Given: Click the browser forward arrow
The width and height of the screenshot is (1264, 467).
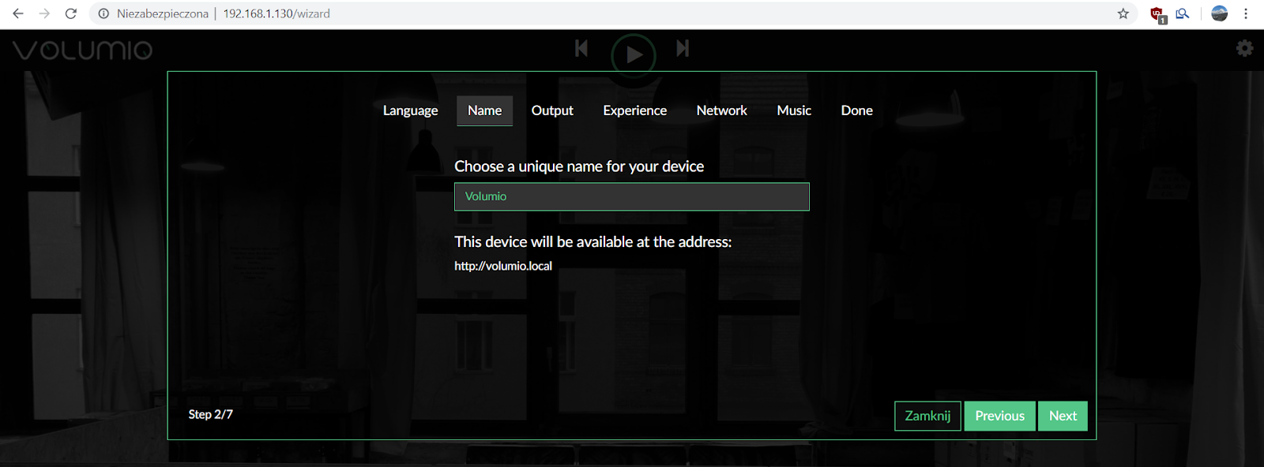Looking at the screenshot, I should click(x=44, y=13).
